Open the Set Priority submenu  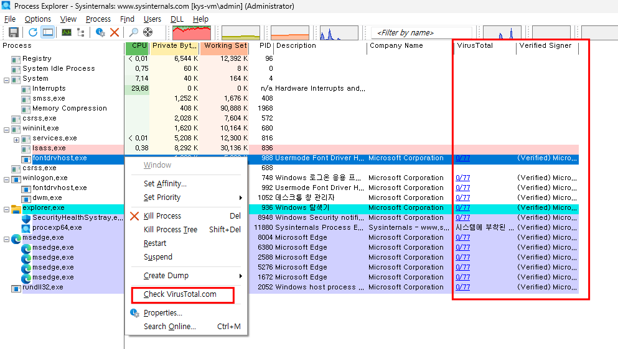(186, 197)
